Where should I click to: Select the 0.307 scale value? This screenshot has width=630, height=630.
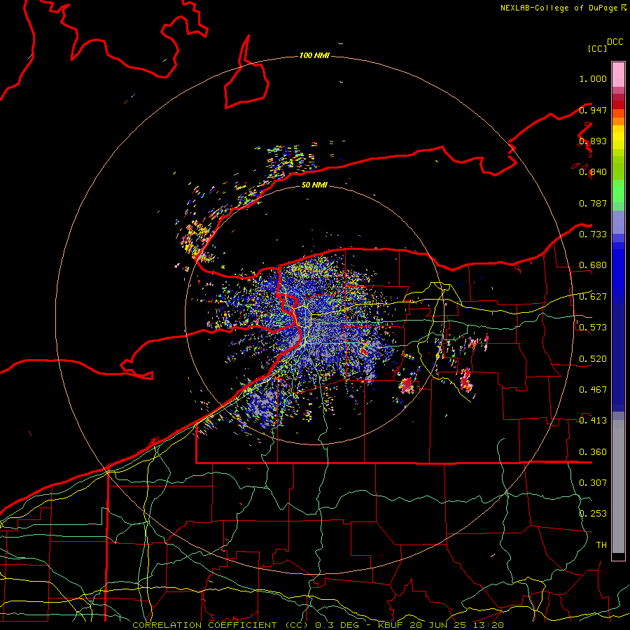[x=593, y=482]
